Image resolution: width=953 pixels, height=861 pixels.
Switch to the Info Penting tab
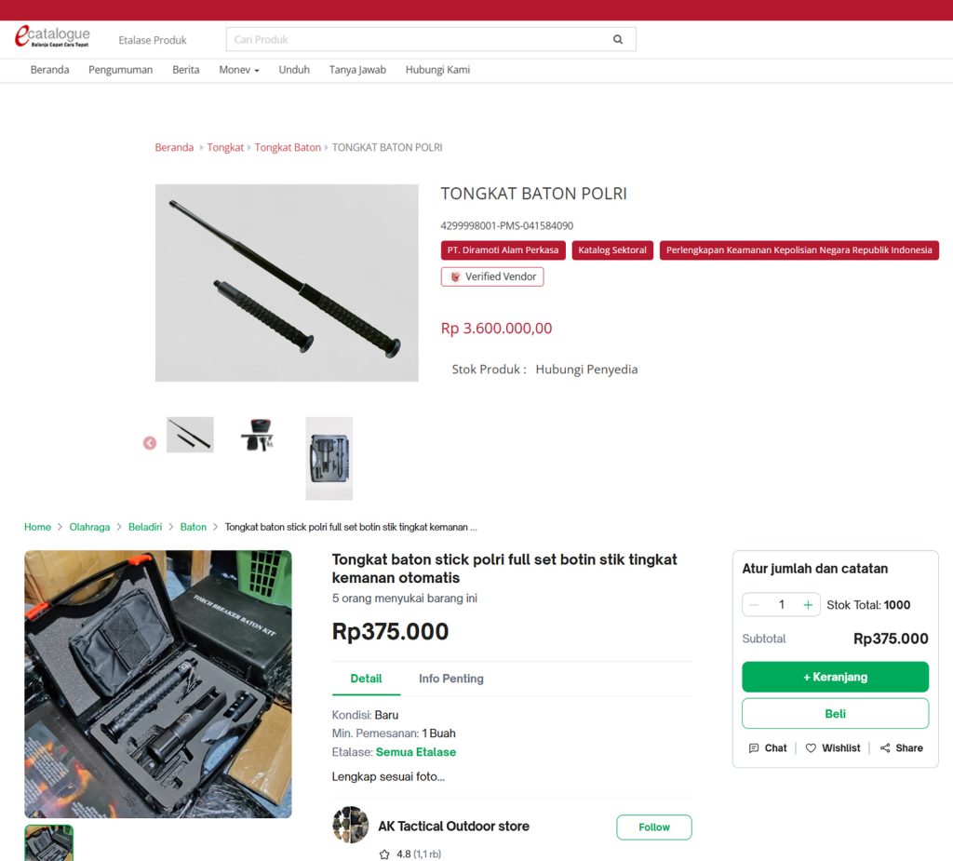[450, 679]
